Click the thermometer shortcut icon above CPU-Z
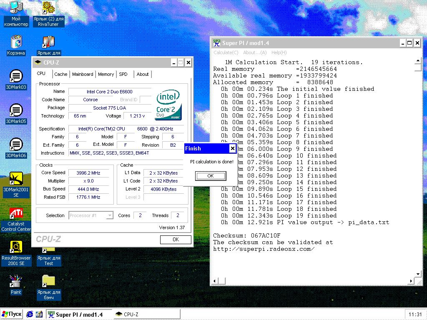The height and width of the screenshot is (320, 427). click(49, 43)
